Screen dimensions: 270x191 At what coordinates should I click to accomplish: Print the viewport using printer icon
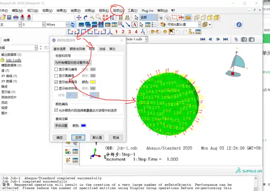pos(16,17)
